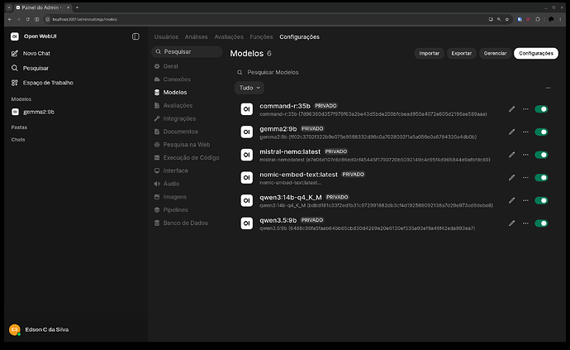The image size is (570, 350).
Task: Edit qwen3:14b-q4_K_M using its pencil icon
Action: click(x=512, y=200)
